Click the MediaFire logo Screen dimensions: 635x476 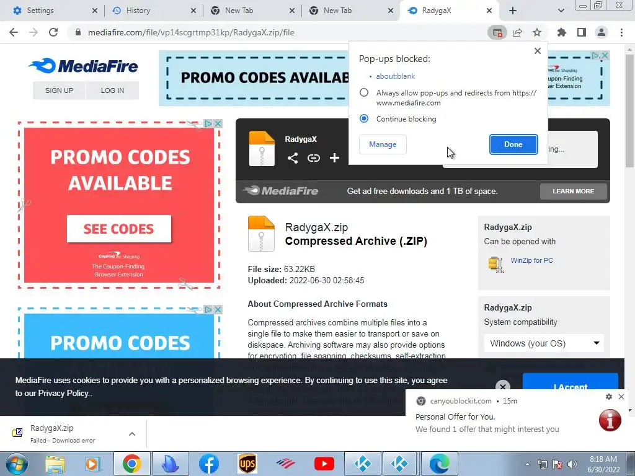(83, 66)
